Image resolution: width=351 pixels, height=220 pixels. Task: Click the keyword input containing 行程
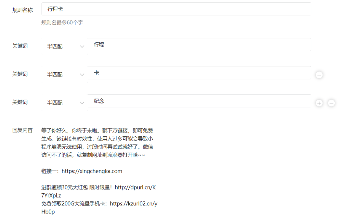pyautogui.click(x=199, y=45)
